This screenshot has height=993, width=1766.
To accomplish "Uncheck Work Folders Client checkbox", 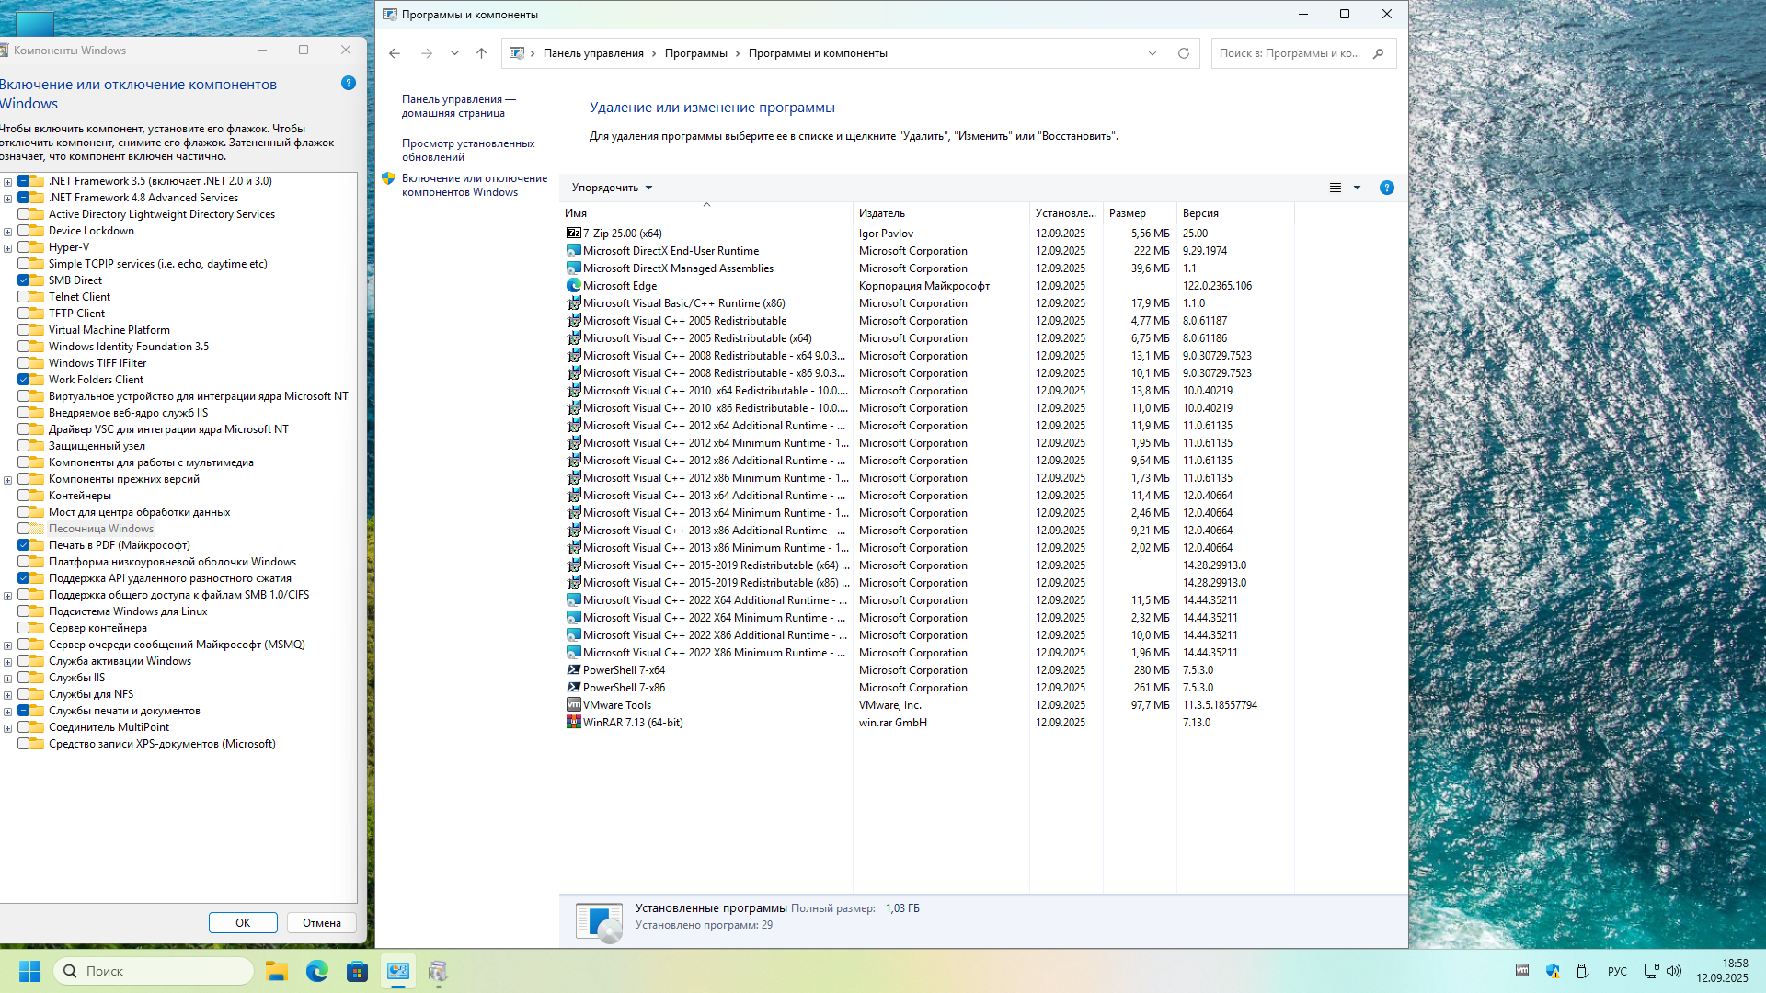I will [23, 380].
